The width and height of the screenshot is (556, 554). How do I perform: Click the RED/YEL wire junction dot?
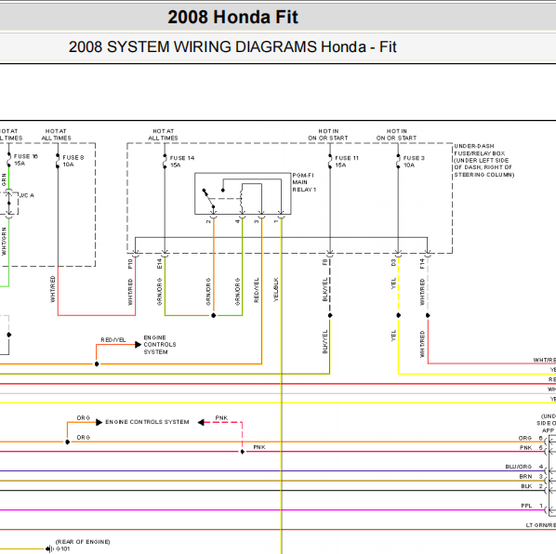click(97, 364)
